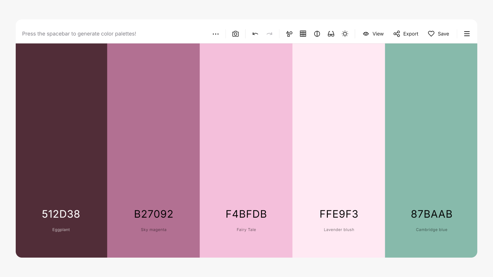Click the Sky magenta color name
The height and width of the screenshot is (277, 493).
click(x=153, y=230)
